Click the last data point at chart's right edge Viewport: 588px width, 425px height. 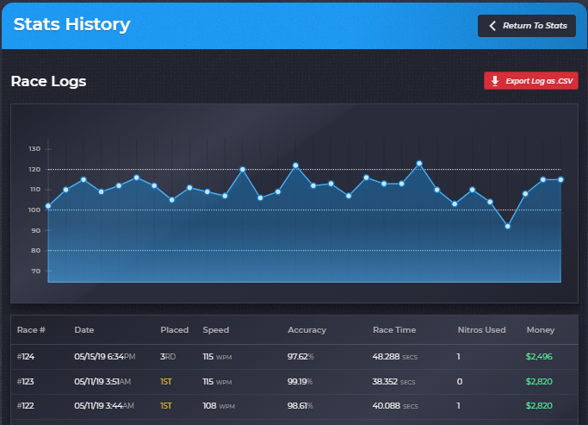(560, 179)
